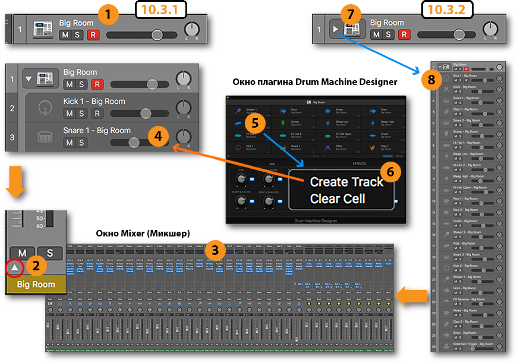Toggle the large M button above the gold Big Room label
This screenshot has width=517, height=363.
tap(22, 253)
